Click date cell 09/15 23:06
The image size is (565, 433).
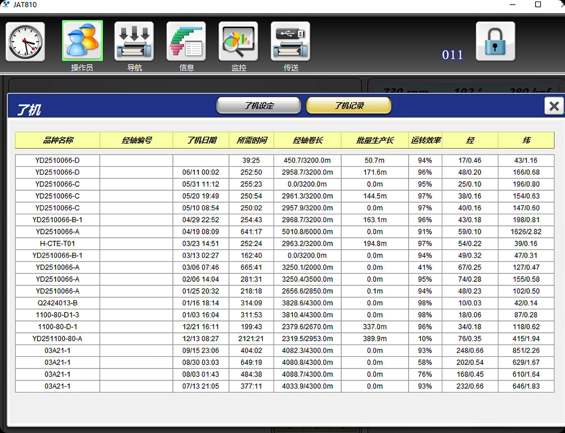tap(201, 350)
